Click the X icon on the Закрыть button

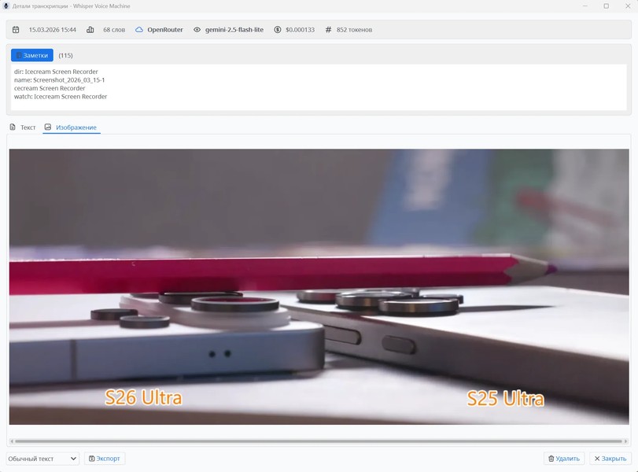597,459
